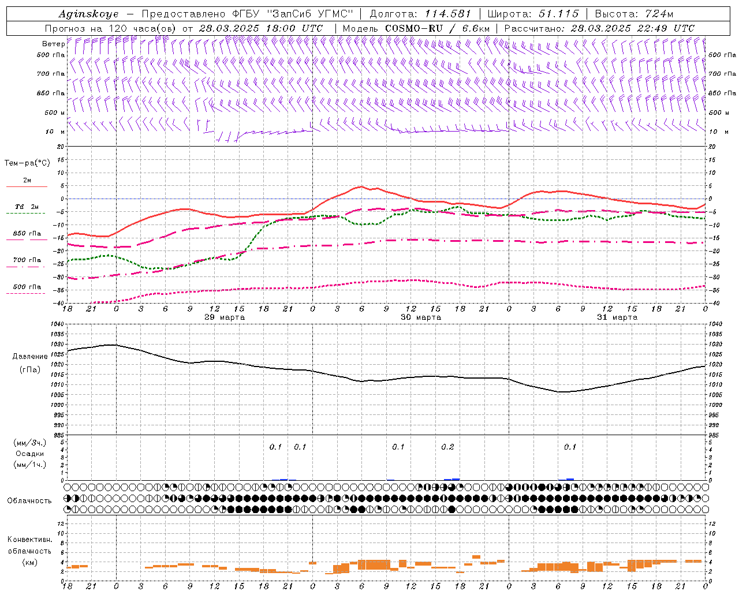
Task: Click the 'Широта: 51.115' header field
Action: (x=533, y=14)
